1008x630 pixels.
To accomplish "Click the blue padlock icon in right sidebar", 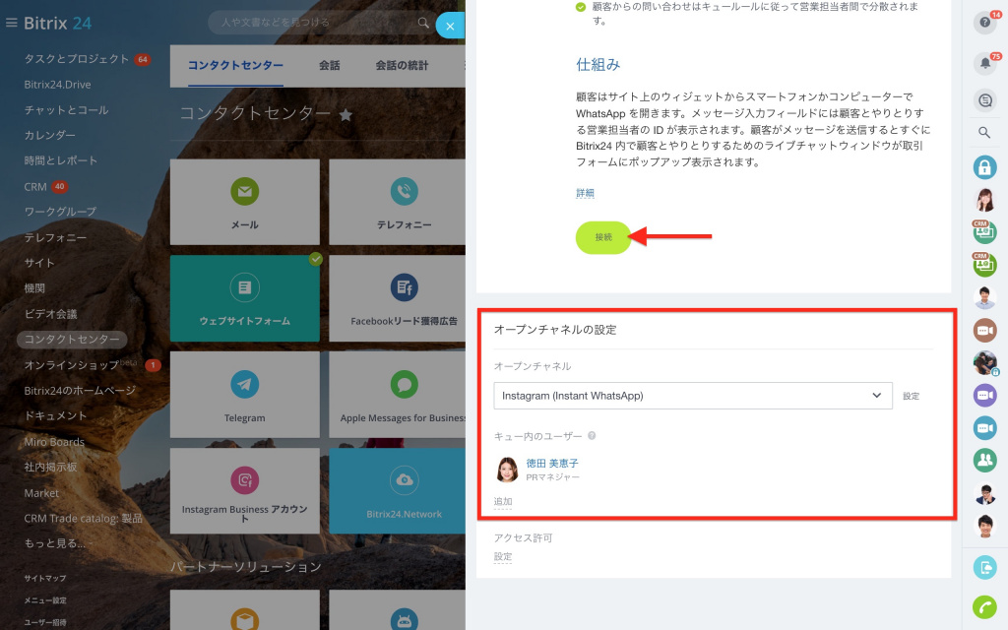I will pos(984,167).
